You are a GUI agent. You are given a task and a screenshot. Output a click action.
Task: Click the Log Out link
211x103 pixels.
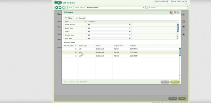(184, 1)
